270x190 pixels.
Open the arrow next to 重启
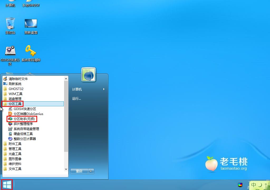click(91, 171)
